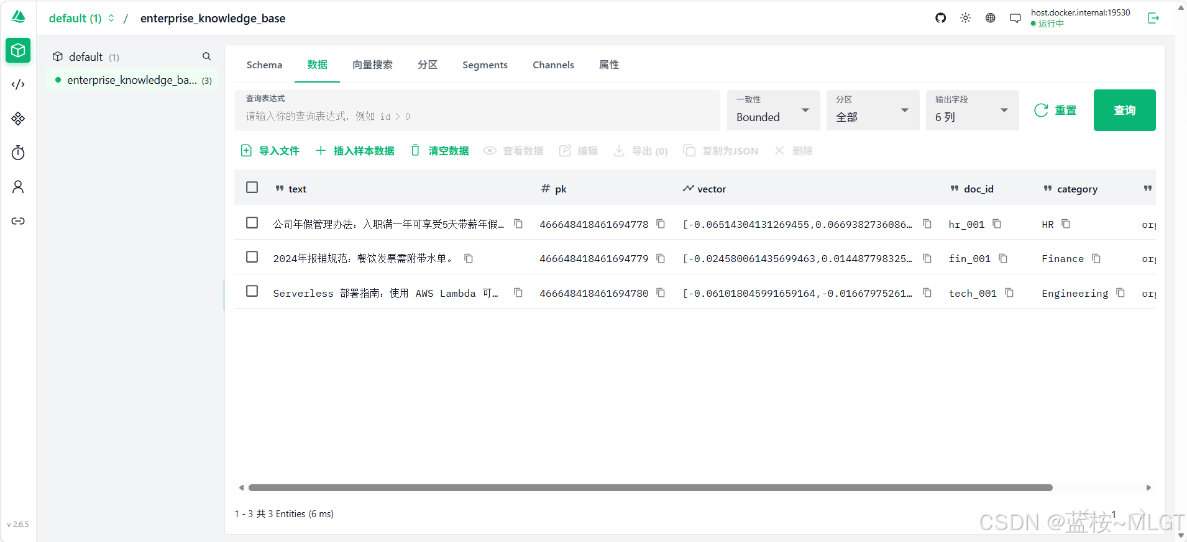Click the scrollbar right arrow

click(1148, 487)
